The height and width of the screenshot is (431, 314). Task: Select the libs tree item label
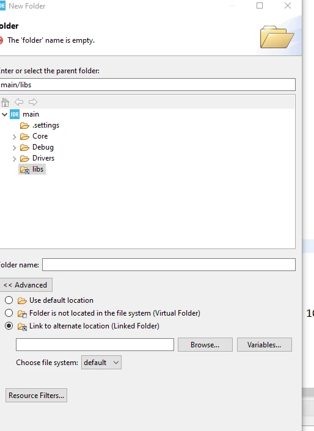point(38,169)
